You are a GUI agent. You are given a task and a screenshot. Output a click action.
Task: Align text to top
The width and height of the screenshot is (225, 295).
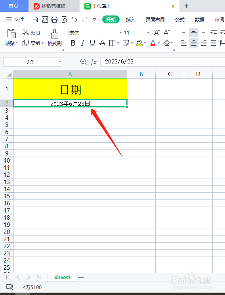tap(184, 33)
